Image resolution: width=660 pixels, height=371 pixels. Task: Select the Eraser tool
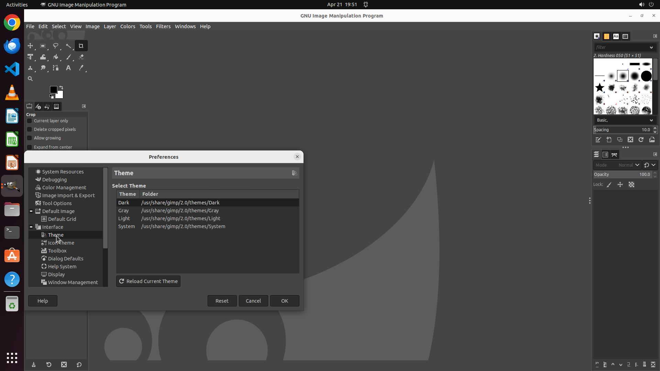coord(81,57)
